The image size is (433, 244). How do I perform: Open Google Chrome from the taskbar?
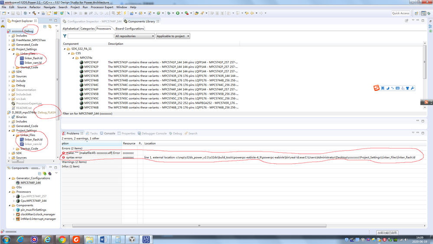click(62, 239)
